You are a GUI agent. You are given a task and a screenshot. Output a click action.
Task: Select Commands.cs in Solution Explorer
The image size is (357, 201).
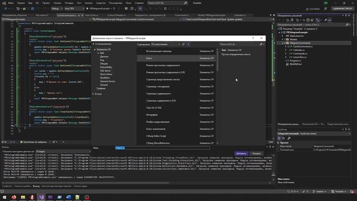(300, 54)
